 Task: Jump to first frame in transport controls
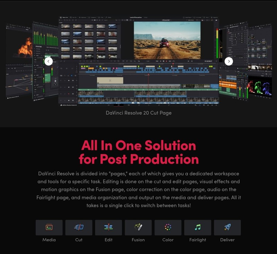tap(157, 61)
